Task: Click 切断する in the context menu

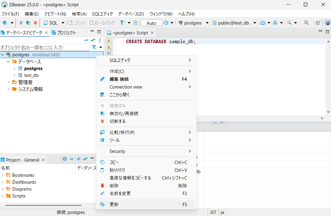Action: pyautogui.click(x=118, y=121)
